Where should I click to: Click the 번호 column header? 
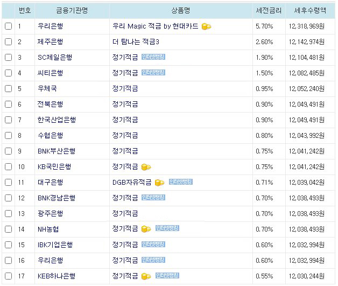(x=25, y=10)
